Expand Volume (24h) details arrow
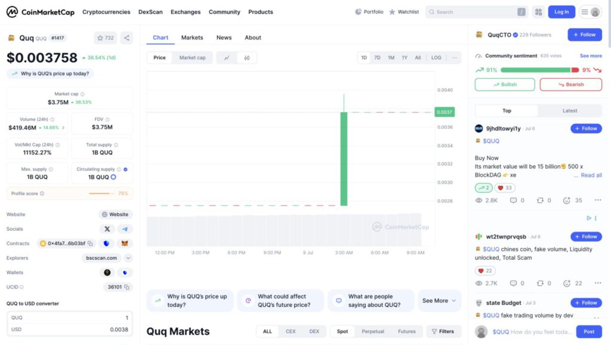This screenshot has height=345, width=611. (63, 128)
